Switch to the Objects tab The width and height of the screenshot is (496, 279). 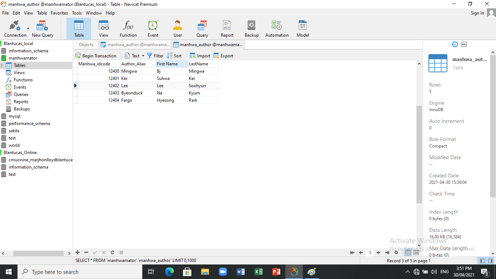click(86, 45)
